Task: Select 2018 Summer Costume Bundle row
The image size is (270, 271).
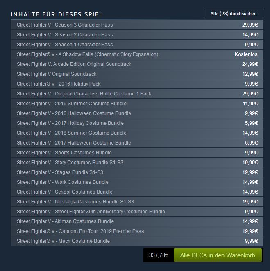Action: pyautogui.click(x=137, y=133)
